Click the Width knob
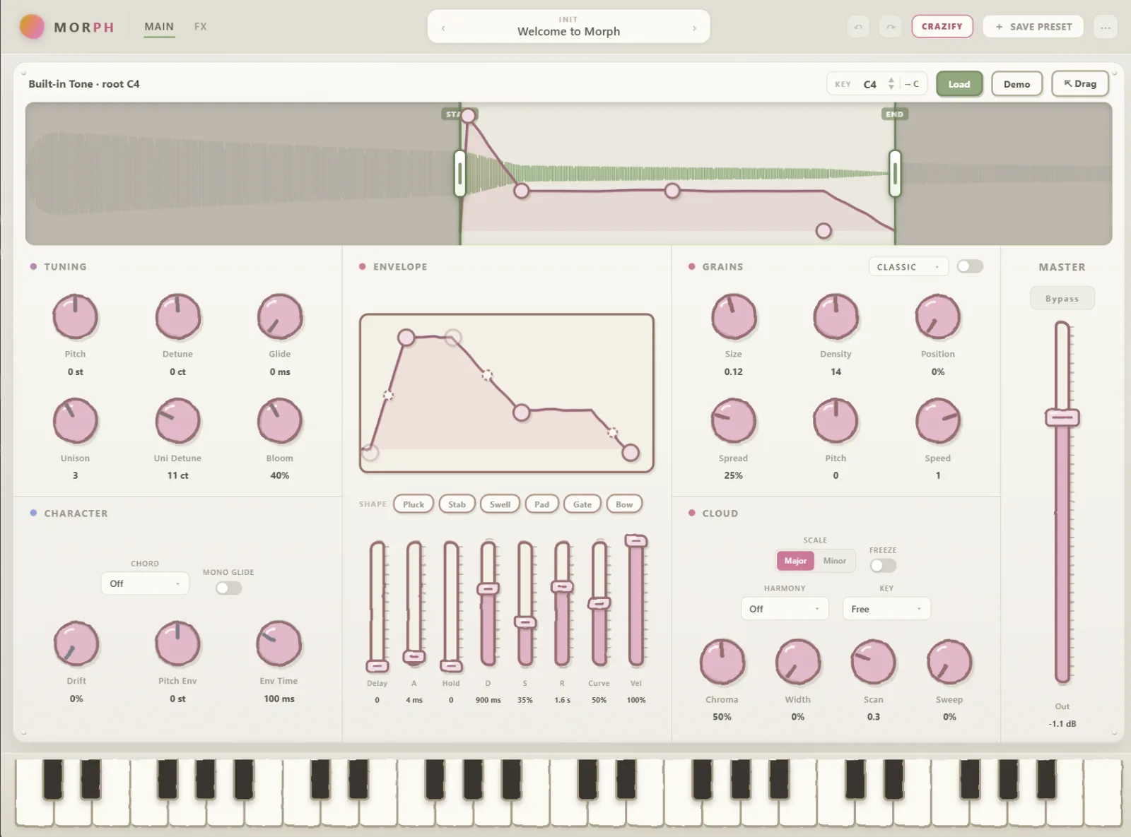The image size is (1131, 837). (x=798, y=662)
